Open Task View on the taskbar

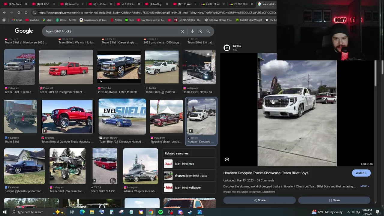click(72, 212)
